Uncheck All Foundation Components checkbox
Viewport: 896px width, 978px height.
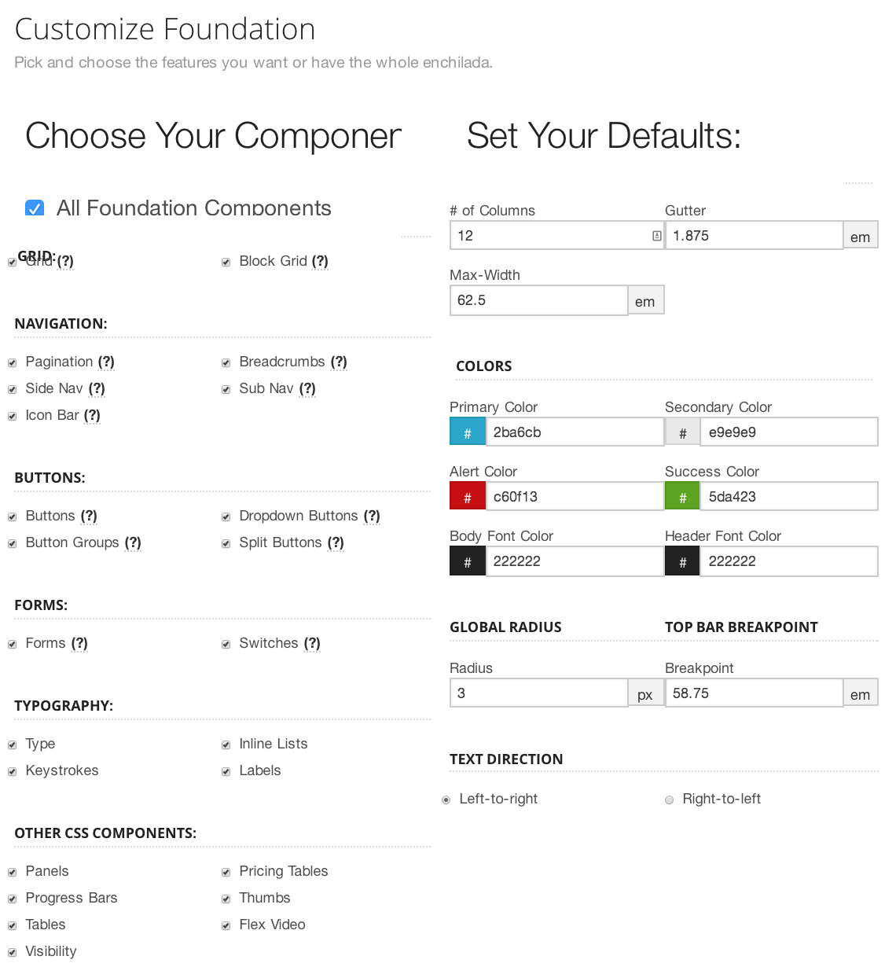[35, 208]
